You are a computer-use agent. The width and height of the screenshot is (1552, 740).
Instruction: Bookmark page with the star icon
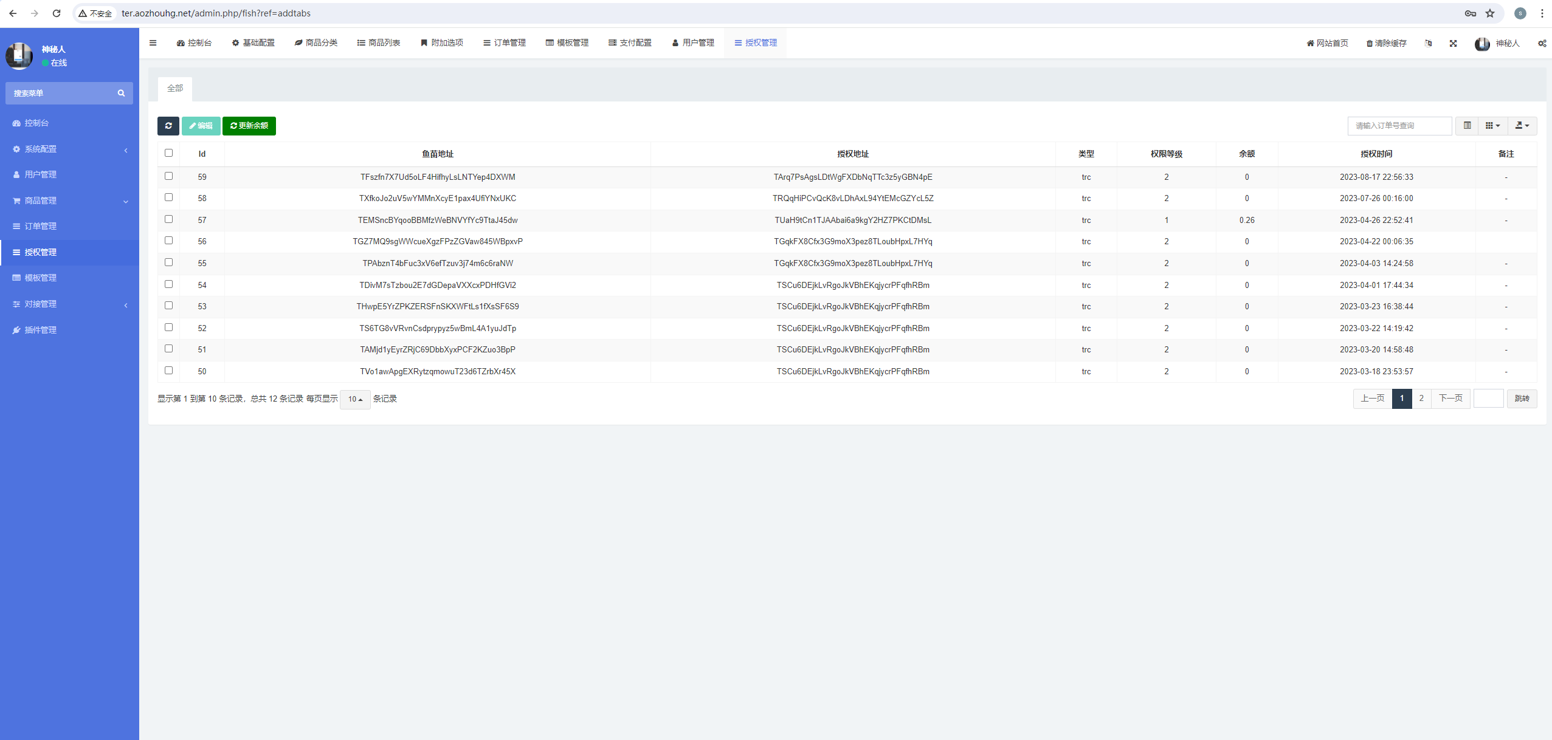click(1490, 13)
